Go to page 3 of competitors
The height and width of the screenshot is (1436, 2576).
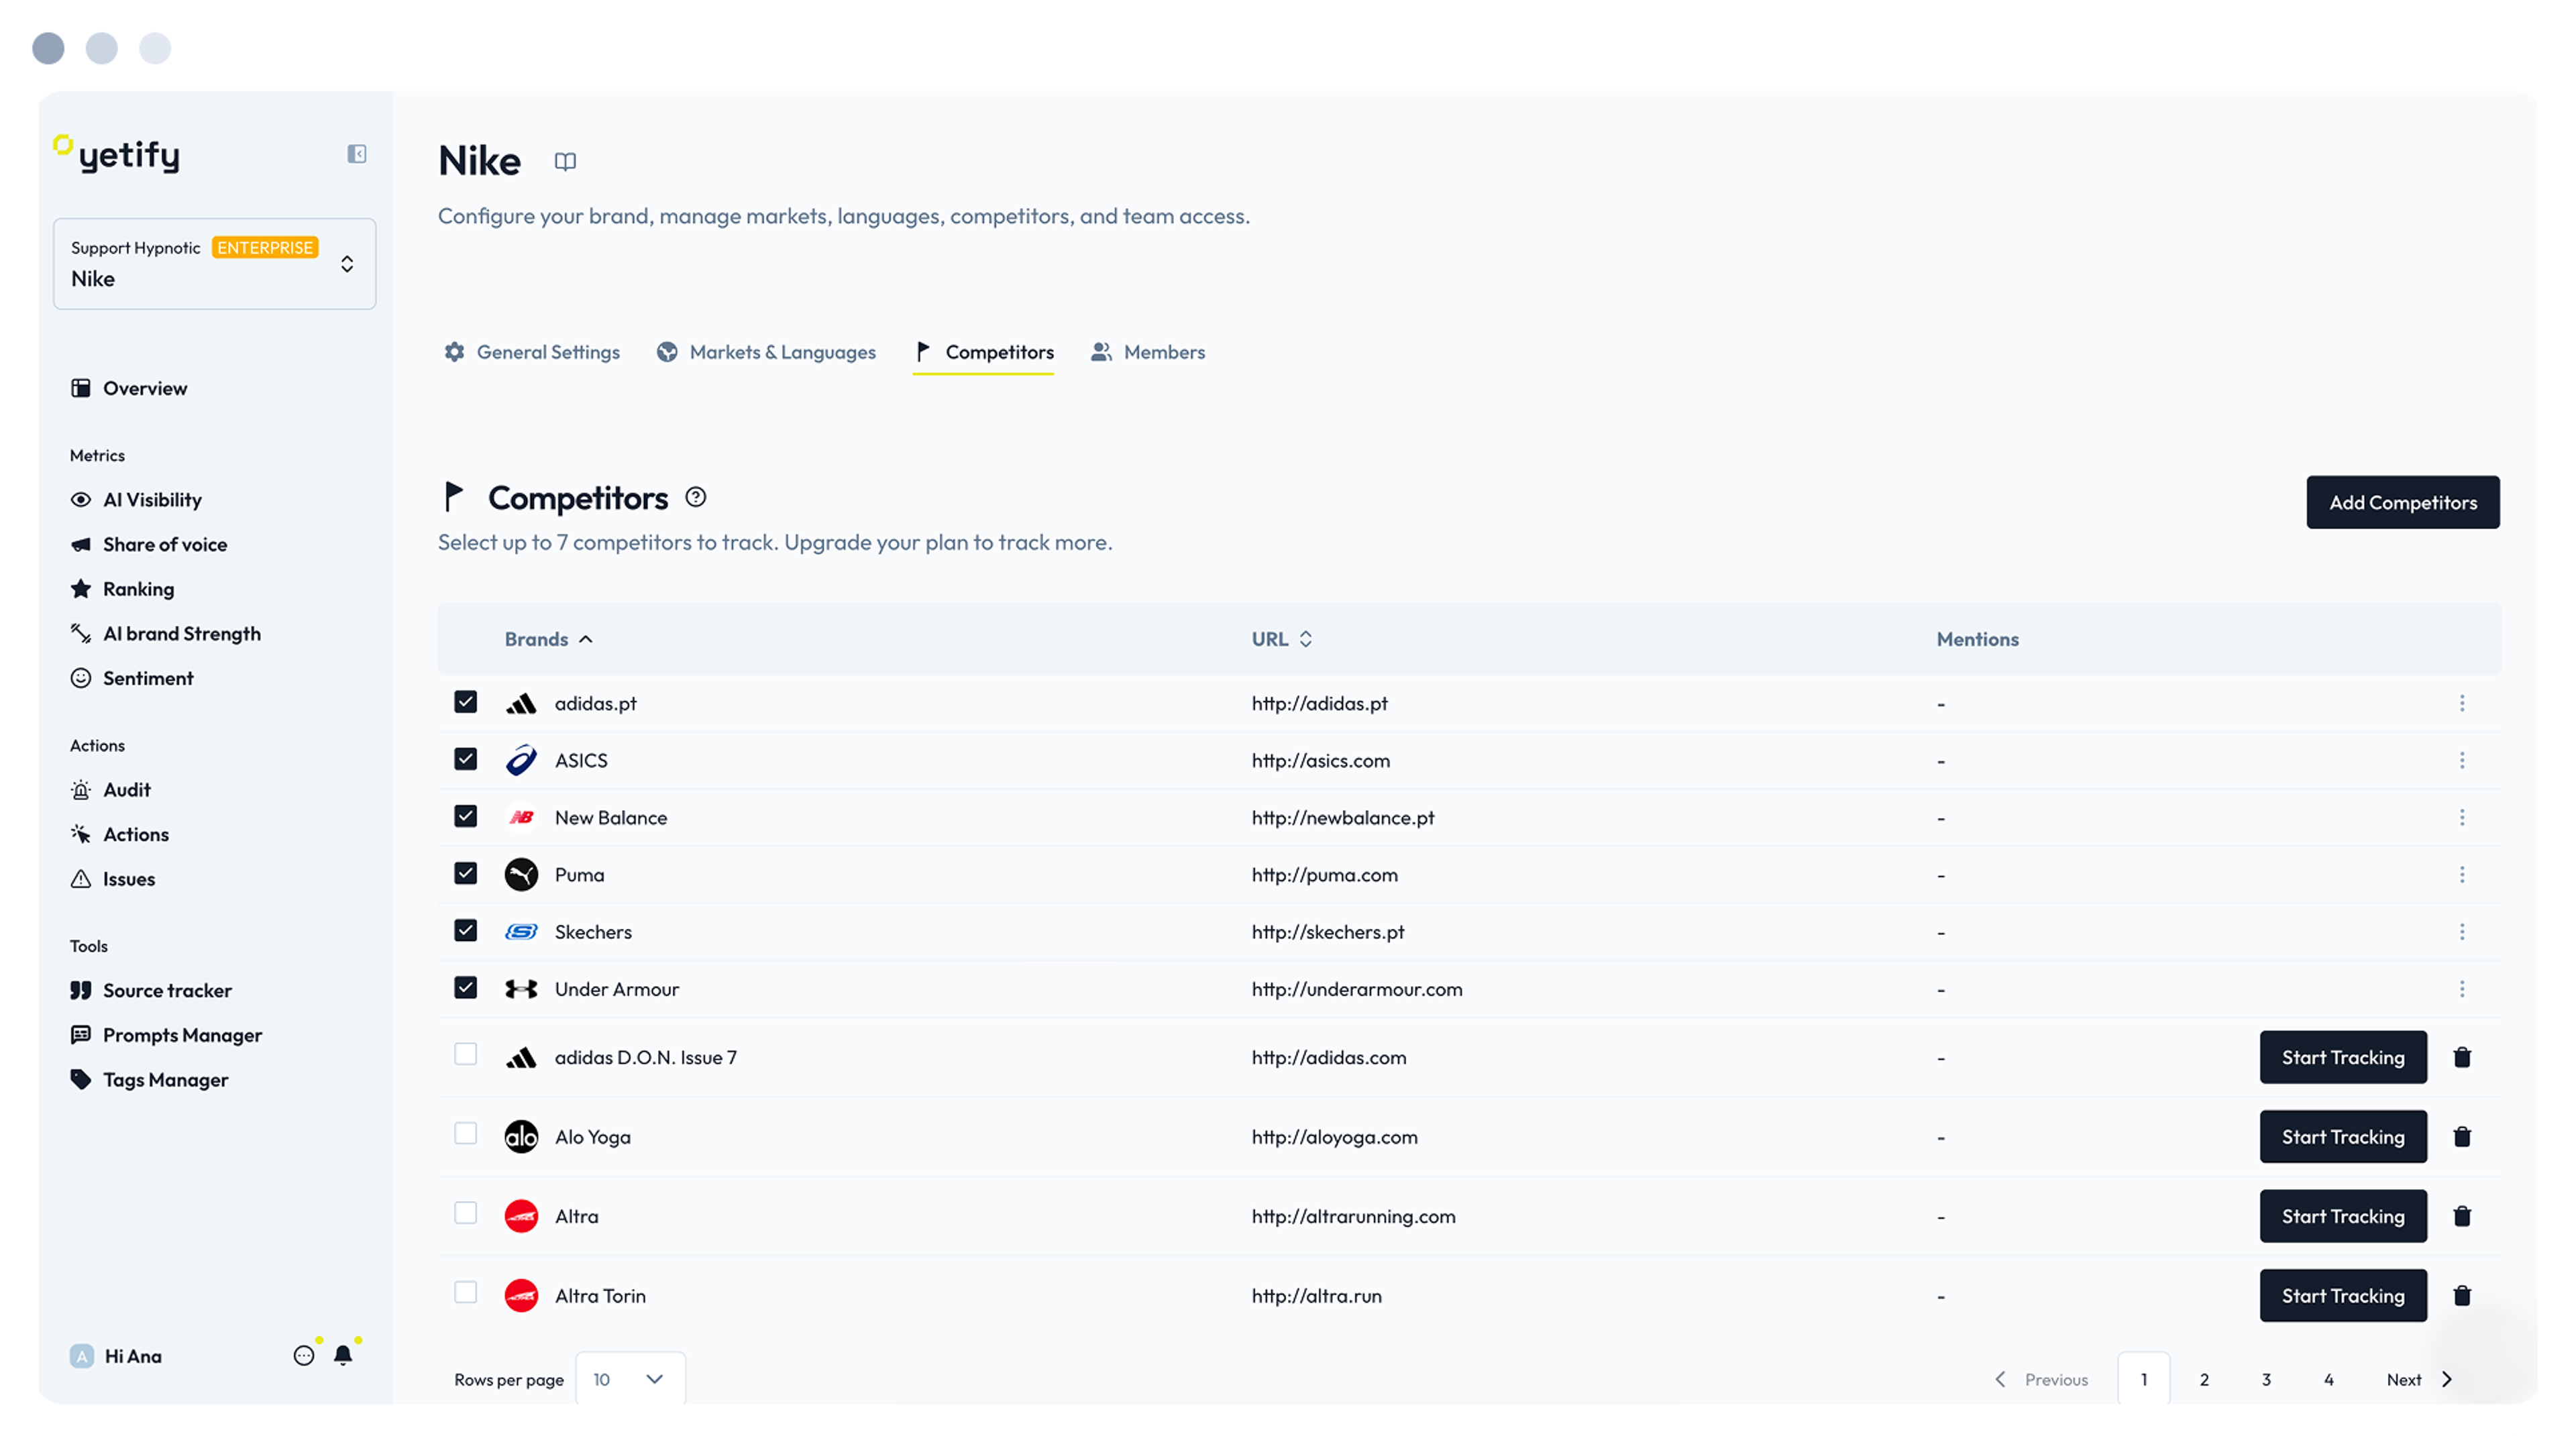pos(2265,1379)
